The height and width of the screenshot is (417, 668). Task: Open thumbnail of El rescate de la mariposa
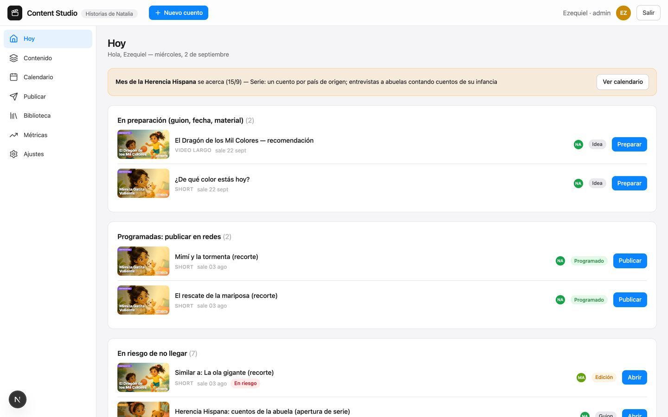(x=143, y=300)
